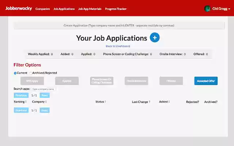
Task: Click the Phone Screen or Coding Challenge stat
Action: tap(128, 54)
